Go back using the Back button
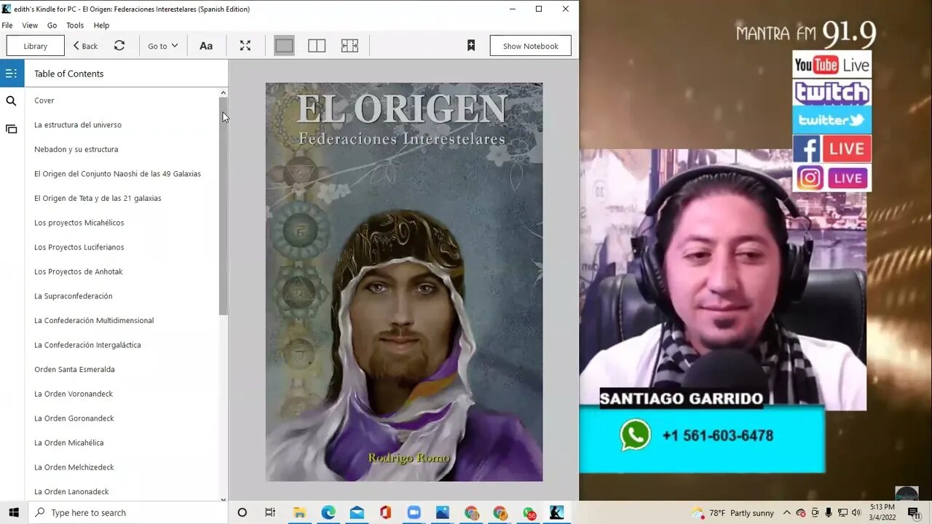This screenshot has height=524, width=932. pos(86,46)
